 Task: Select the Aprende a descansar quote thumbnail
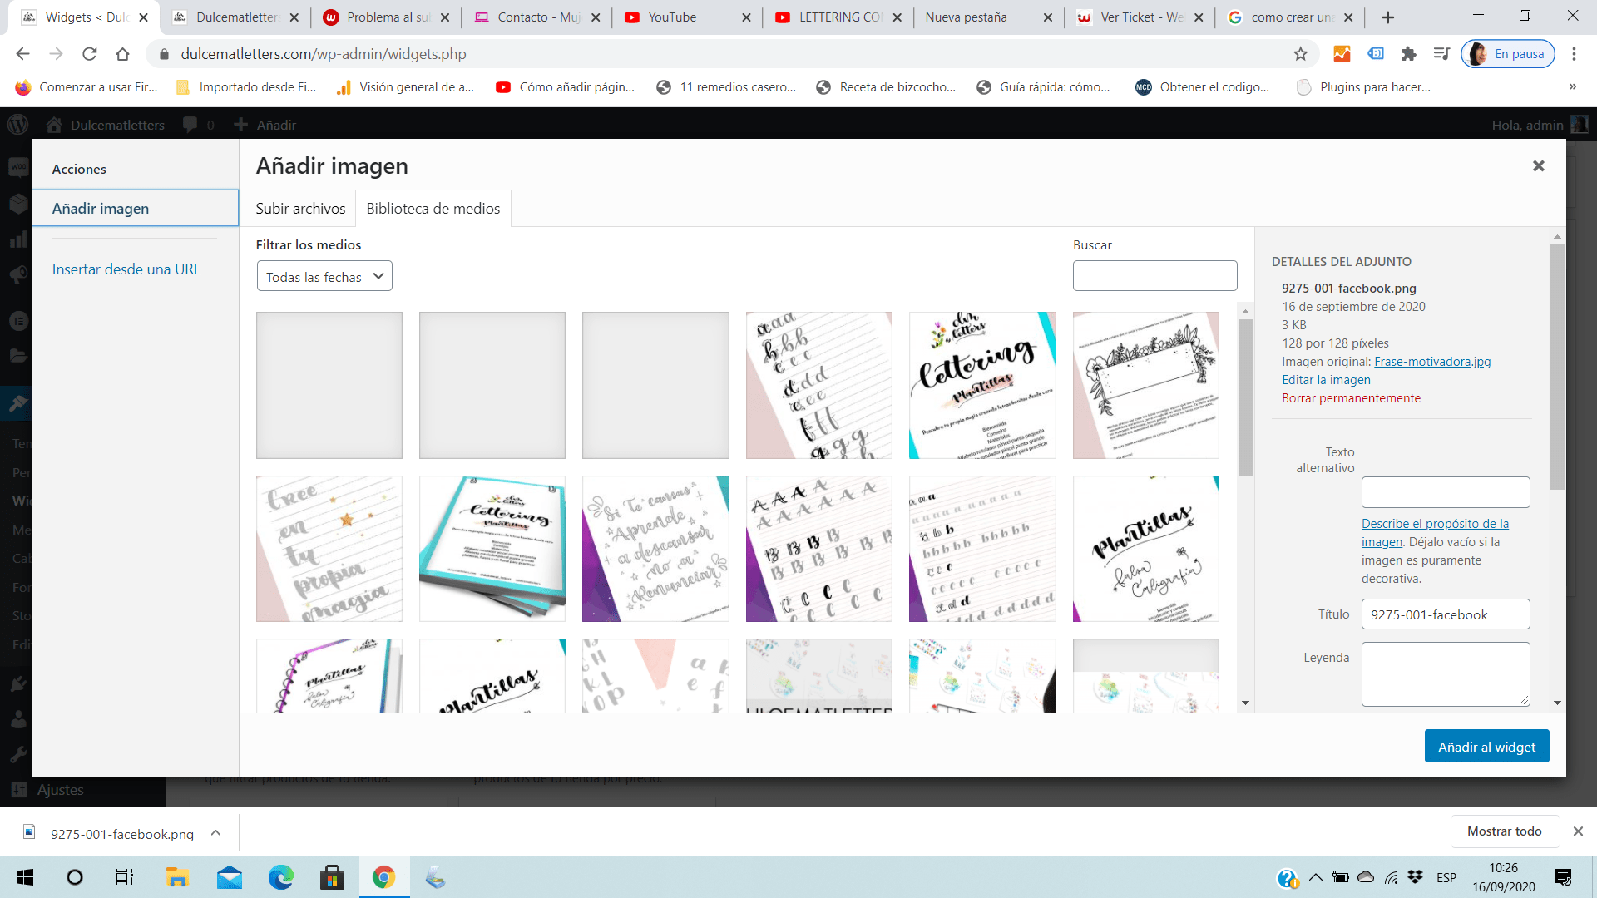(655, 549)
